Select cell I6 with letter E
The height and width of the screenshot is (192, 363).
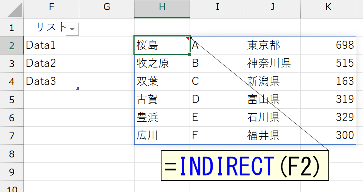coord(217,118)
